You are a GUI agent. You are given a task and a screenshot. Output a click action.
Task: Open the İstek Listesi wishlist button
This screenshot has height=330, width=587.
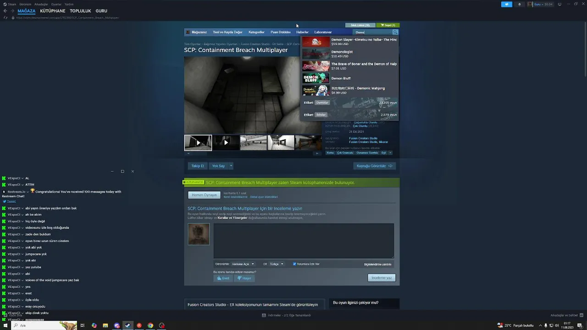[360, 25]
